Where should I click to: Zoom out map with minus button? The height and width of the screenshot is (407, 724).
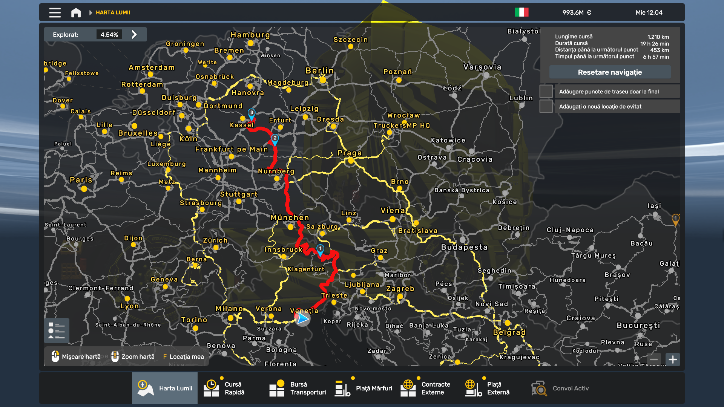(654, 360)
